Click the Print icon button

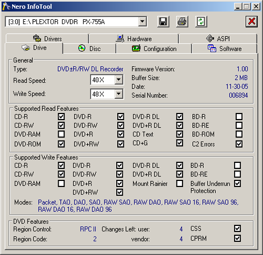click(182, 21)
